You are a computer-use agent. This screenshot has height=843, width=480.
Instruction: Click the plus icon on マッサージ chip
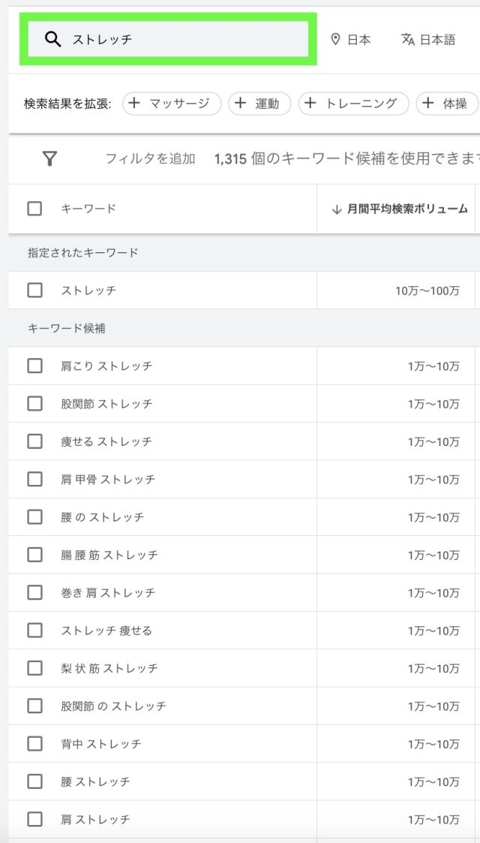click(134, 104)
